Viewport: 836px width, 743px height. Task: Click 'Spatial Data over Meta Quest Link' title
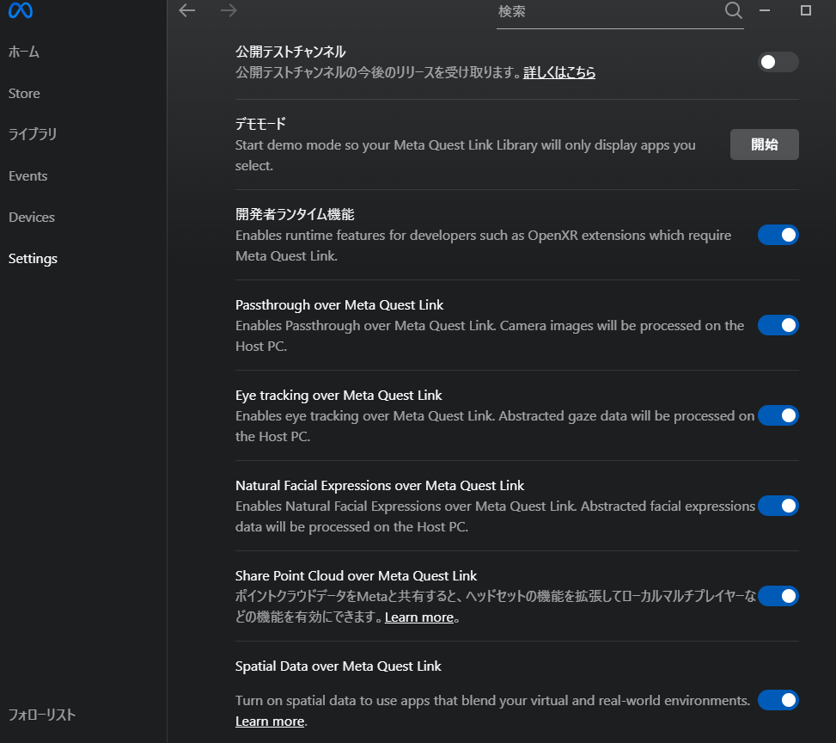[x=338, y=666]
